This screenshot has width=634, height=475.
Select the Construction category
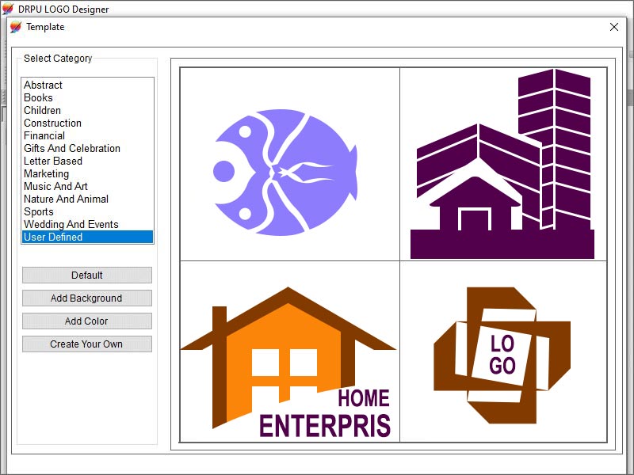52,123
